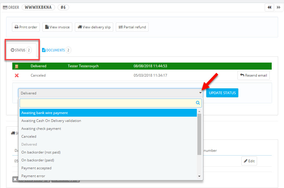Image resolution: width=284 pixels, height=188 pixels.
Task: Click the magnifier search icon in the dropdown
Action: 197,103
